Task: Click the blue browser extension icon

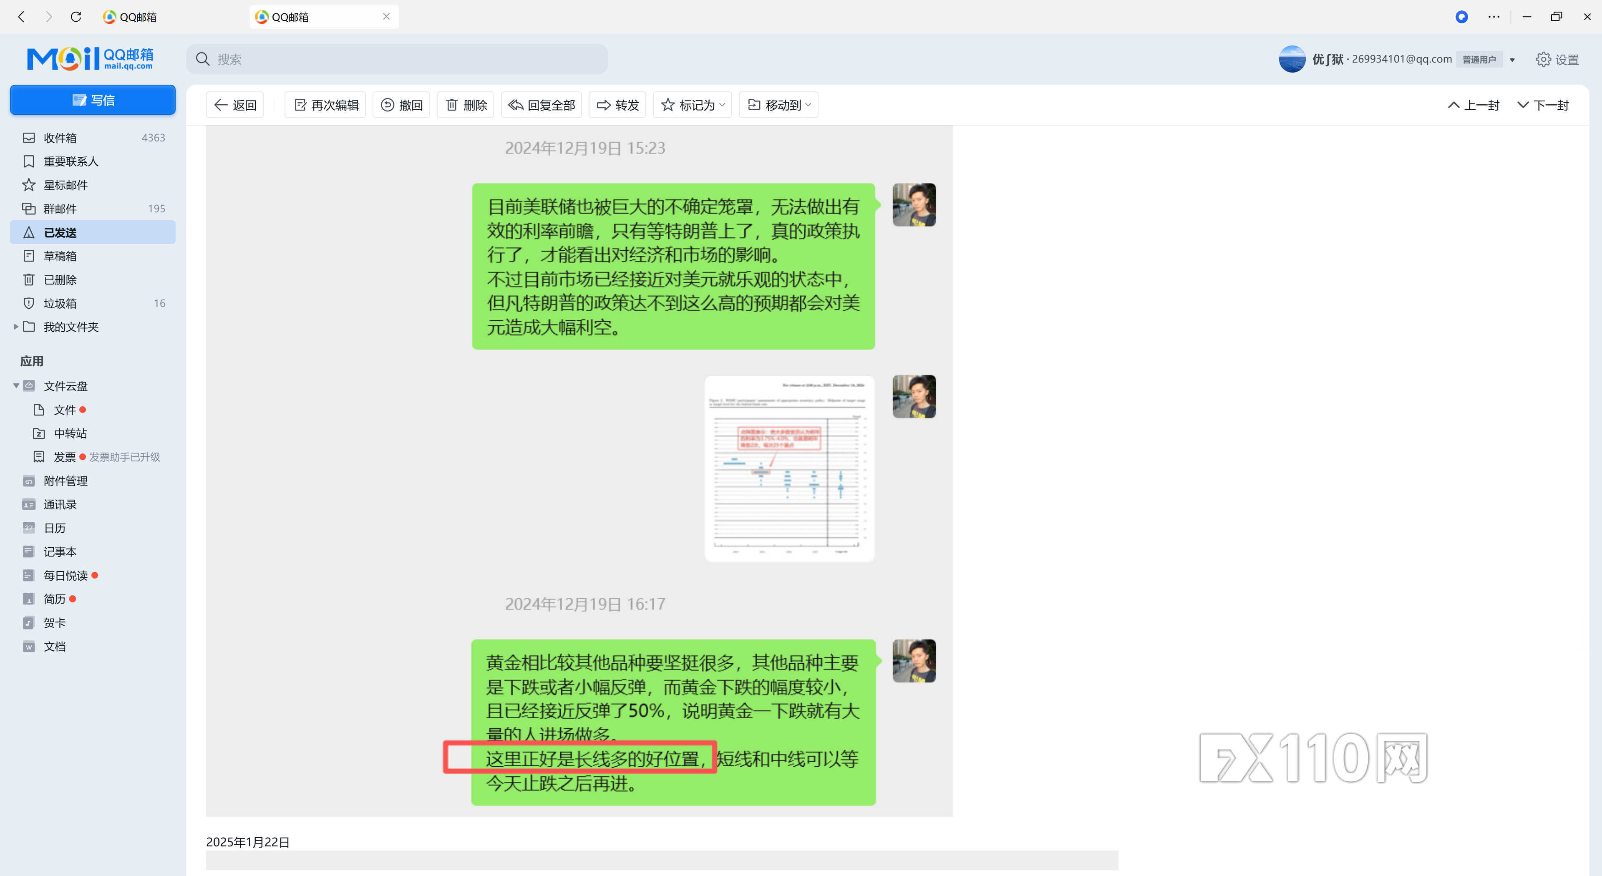Action: click(1462, 17)
